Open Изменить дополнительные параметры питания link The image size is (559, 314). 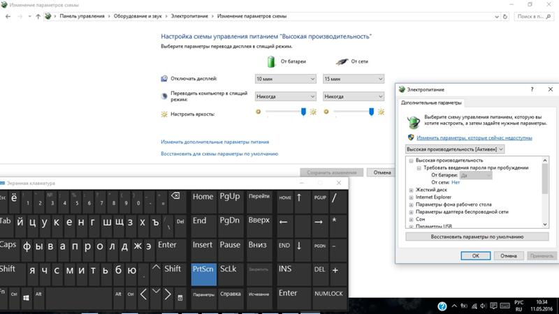pos(215,142)
